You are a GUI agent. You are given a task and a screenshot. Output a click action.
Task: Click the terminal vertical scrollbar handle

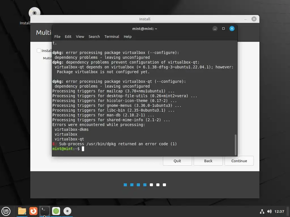(x=235, y=145)
